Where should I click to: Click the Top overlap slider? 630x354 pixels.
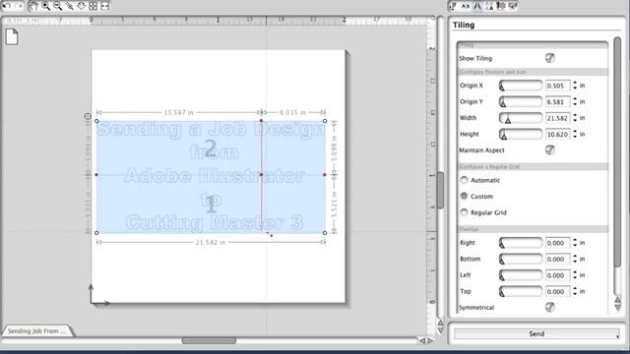pyautogui.click(x=521, y=291)
